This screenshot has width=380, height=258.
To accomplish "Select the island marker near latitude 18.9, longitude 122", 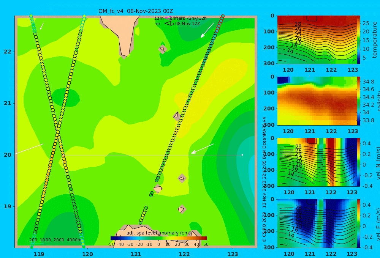I will 182,209.
